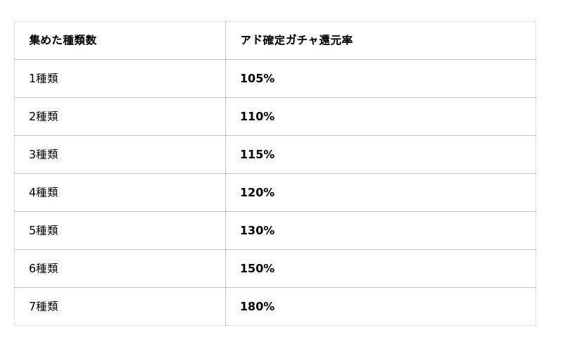The width and height of the screenshot is (563, 347).
Task: Click the 130% value cell
Action: 258,231
